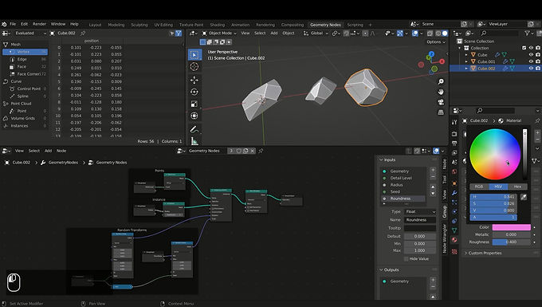
Task: Expand the Cube.001 outliner row
Action: tap(466, 61)
